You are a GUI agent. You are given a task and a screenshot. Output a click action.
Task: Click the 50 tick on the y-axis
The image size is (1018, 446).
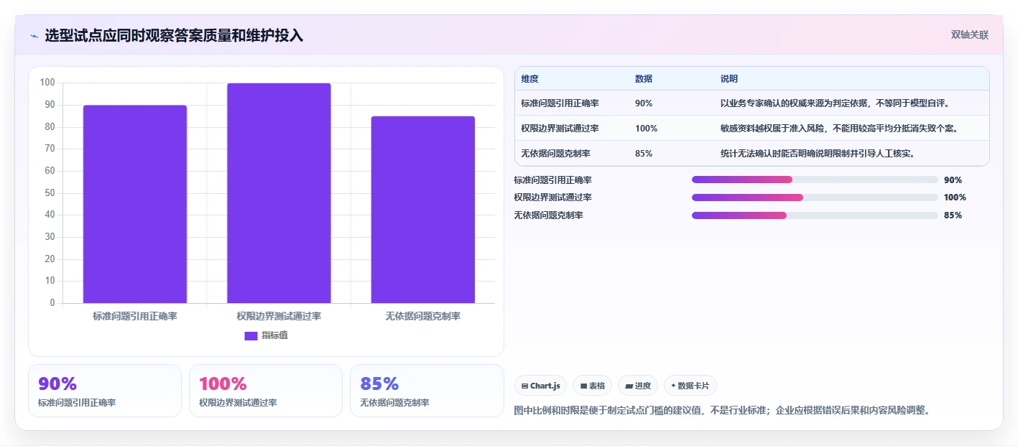tap(50, 192)
